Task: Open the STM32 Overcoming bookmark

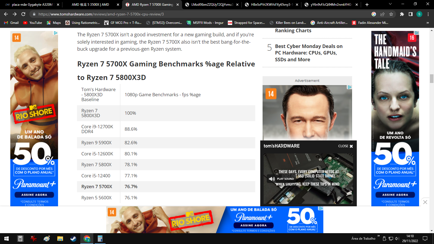Action: (164, 23)
